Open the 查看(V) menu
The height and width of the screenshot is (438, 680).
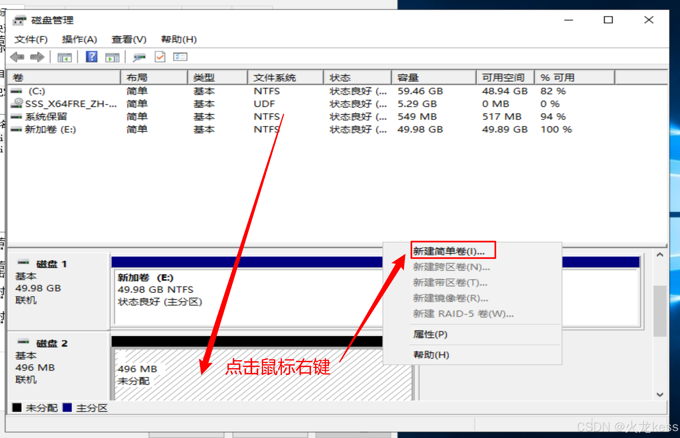click(129, 39)
